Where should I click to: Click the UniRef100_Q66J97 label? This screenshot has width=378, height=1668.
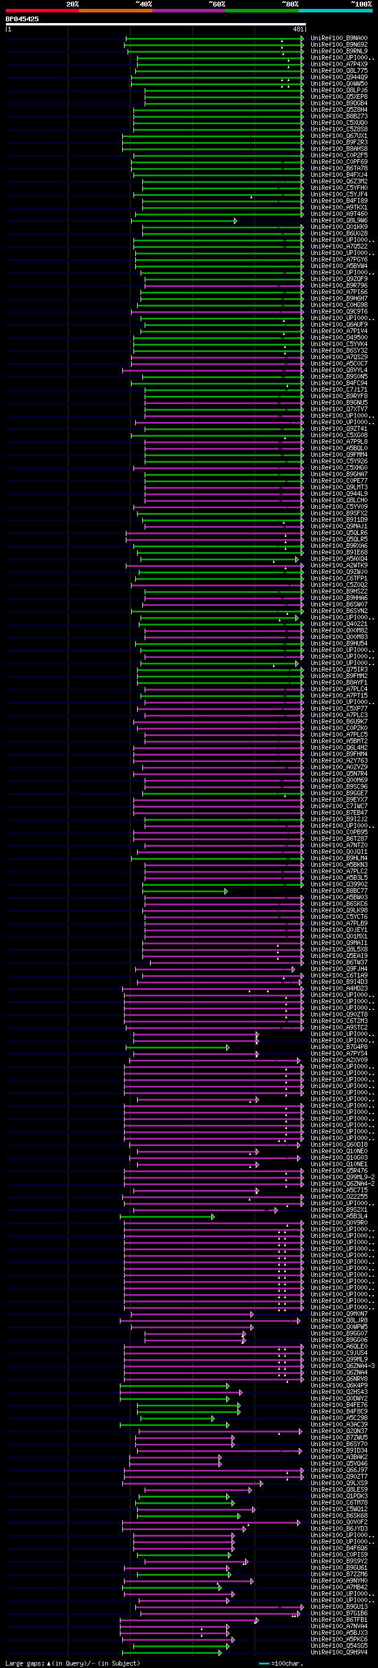coord(339,1470)
